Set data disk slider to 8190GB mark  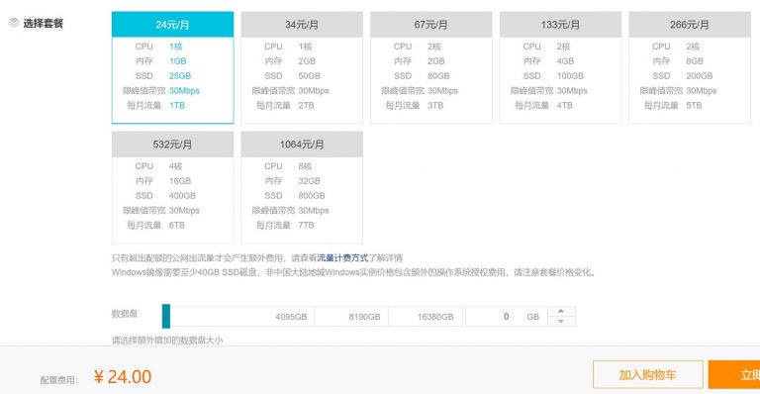(x=364, y=317)
